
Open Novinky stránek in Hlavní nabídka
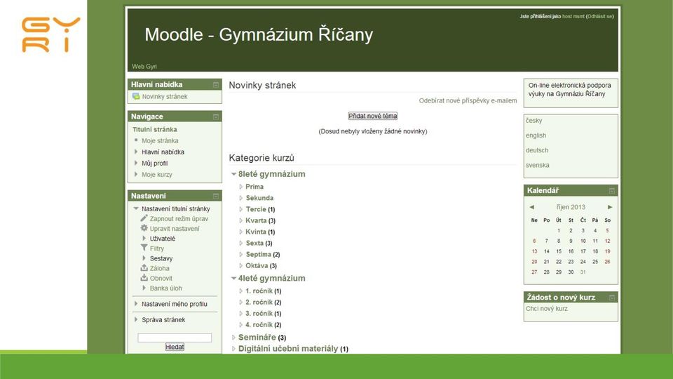coord(165,97)
